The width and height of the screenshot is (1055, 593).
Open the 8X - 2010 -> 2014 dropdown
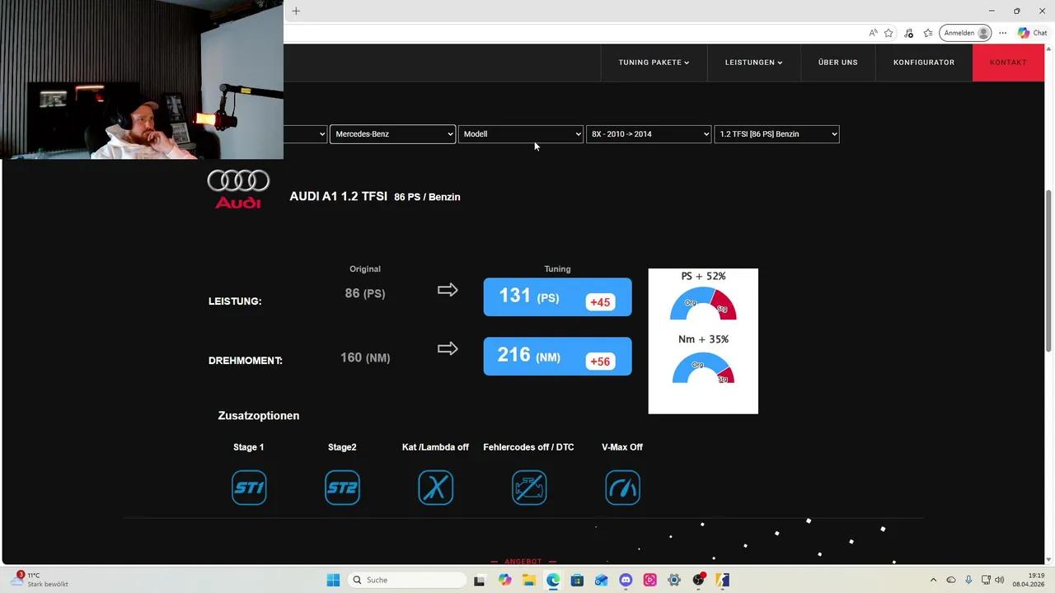coord(649,134)
